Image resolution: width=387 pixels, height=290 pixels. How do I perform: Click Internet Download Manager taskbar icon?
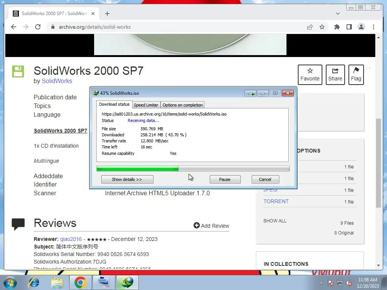pyautogui.click(x=127, y=282)
